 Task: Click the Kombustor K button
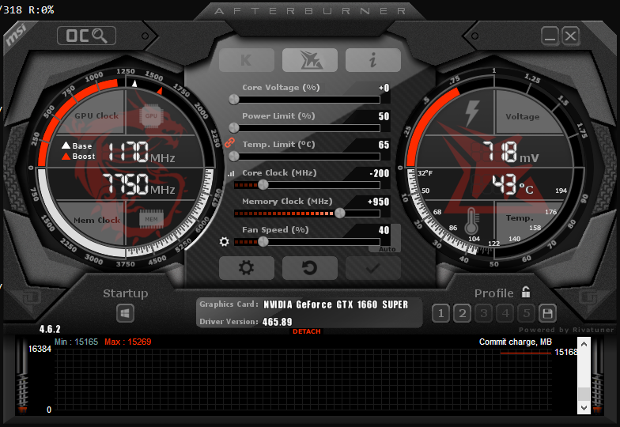click(247, 60)
